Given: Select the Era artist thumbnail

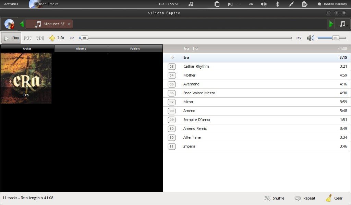Looking at the screenshot, I should pyautogui.click(x=26, y=78).
